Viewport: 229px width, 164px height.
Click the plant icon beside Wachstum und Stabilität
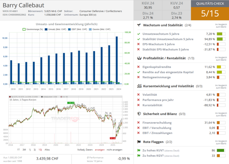[139, 25]
